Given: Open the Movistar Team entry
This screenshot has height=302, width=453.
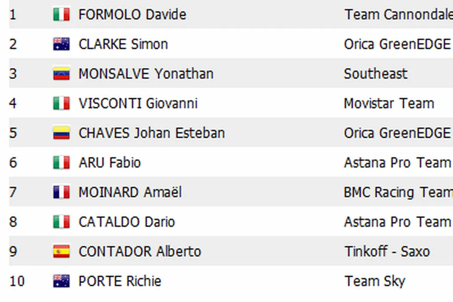Looking at the screenshot, I should (389, 104).
